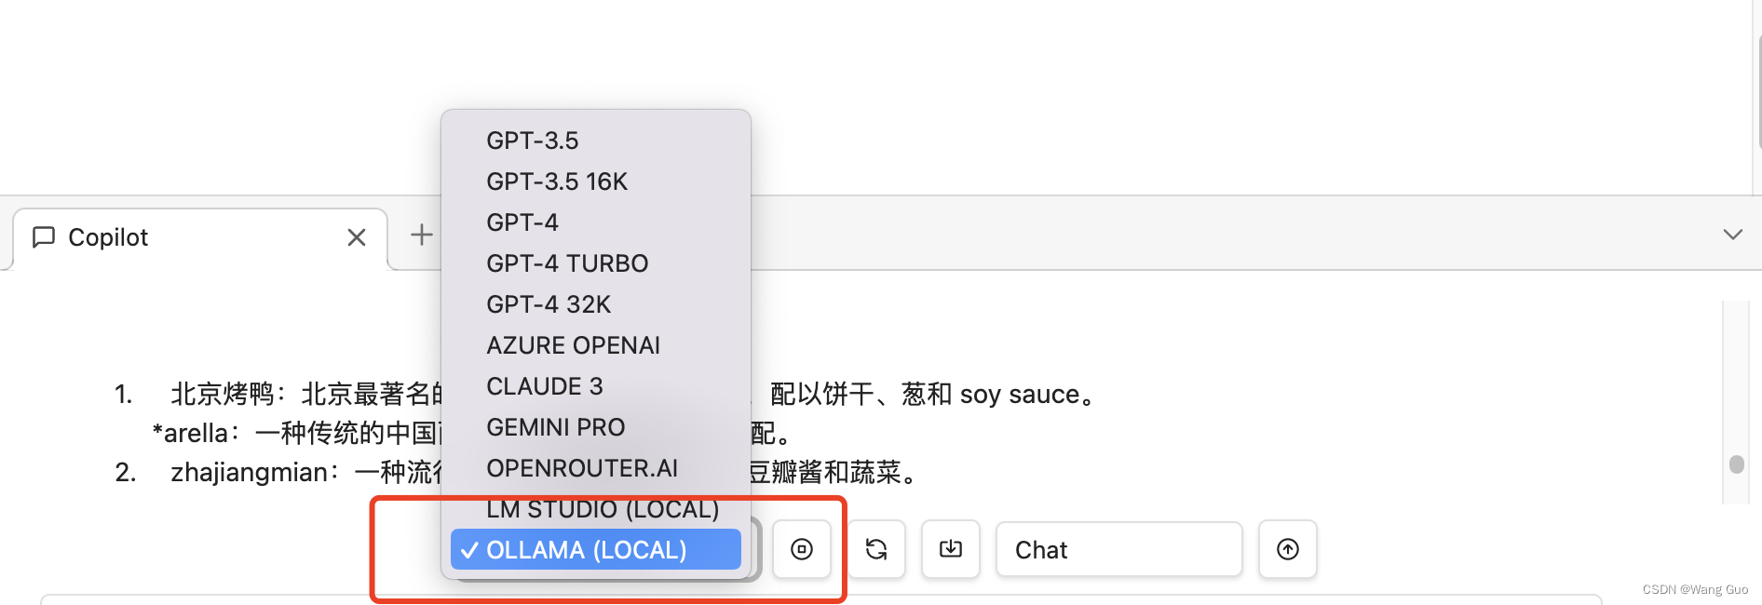Switch to the Copilot tab
Viewport: 1762px width, 605px height.
(200, 238)
